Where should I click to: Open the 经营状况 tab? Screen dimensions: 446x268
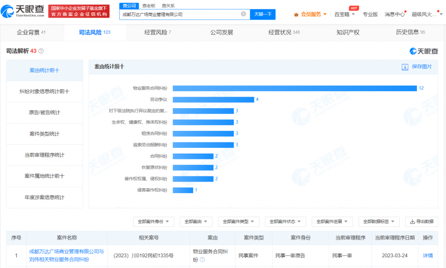pos(284,32)
